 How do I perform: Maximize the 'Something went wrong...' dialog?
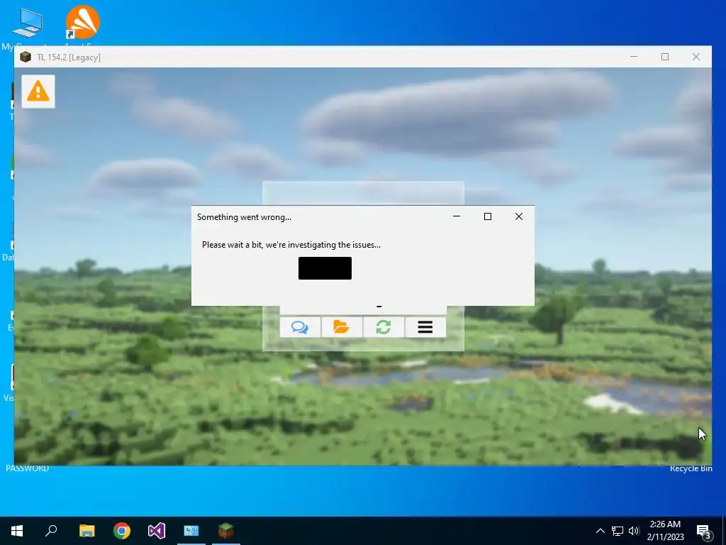(488, 216)
